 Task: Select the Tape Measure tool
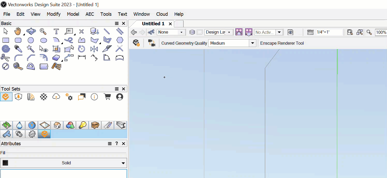pyautogui.click(x=18, y=66)
